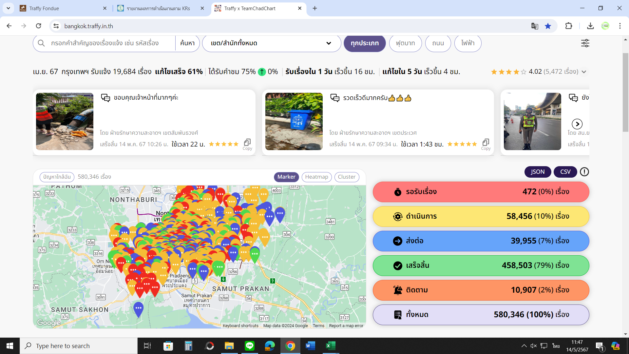Open the เขต/สำนักทั้งหมด district dropdown

pos(271,43)
